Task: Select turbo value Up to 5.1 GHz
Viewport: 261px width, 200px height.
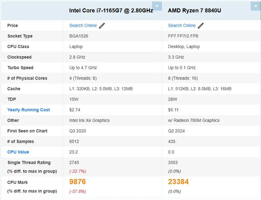Action: 182,68
